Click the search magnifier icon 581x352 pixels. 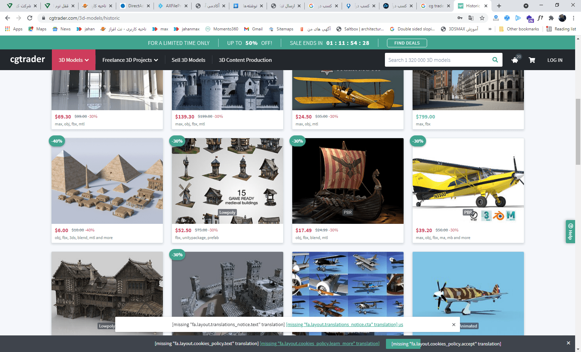click(495, 60)
